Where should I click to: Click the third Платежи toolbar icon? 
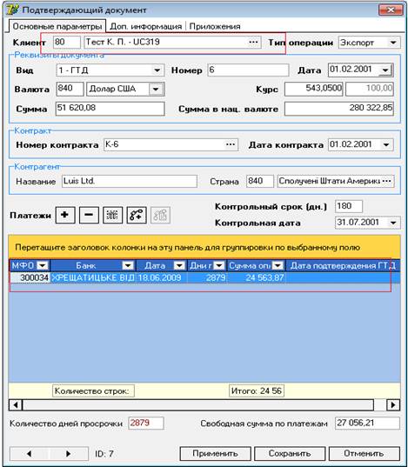(112, 215)
